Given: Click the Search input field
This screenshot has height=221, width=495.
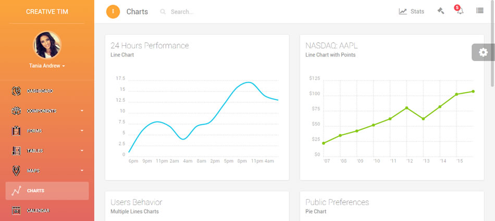Looking at the screenshot, I should (x=208, y=11).
